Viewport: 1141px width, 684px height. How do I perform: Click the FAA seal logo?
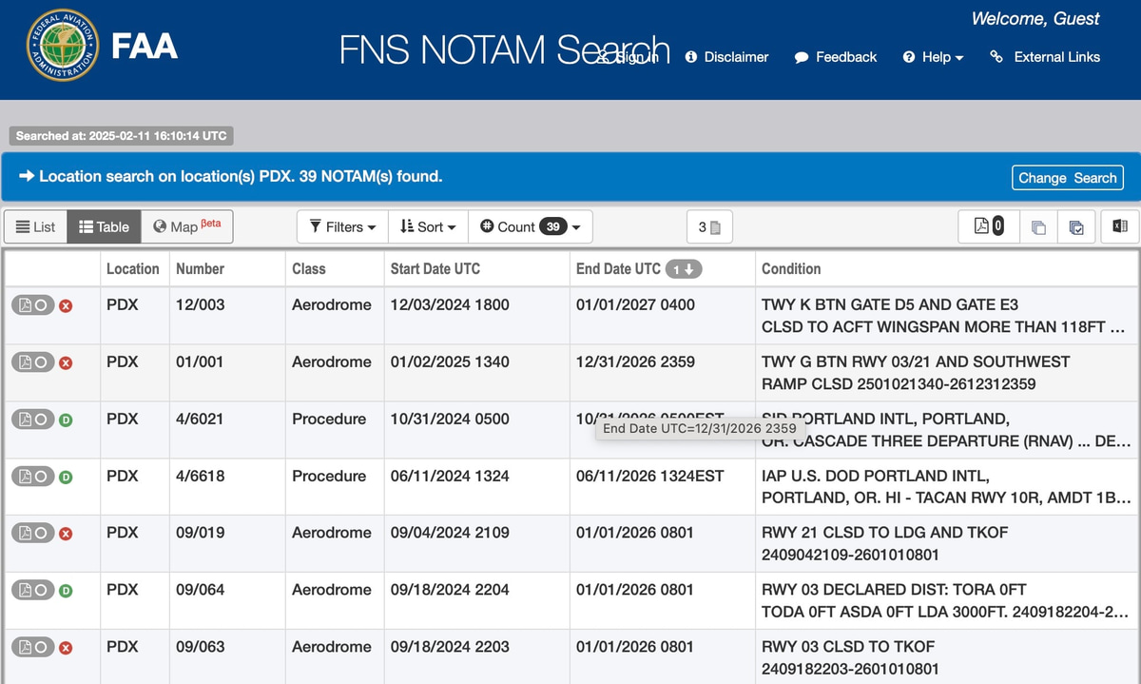(x=62, y=47)
